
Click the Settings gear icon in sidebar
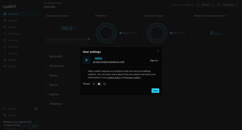[5, 60]
